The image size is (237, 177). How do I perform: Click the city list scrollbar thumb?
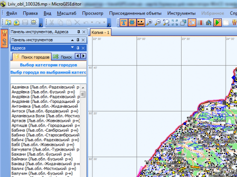point(83,94)
